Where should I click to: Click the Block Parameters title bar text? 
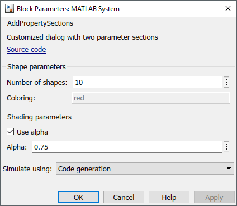[x=68, y=9]
